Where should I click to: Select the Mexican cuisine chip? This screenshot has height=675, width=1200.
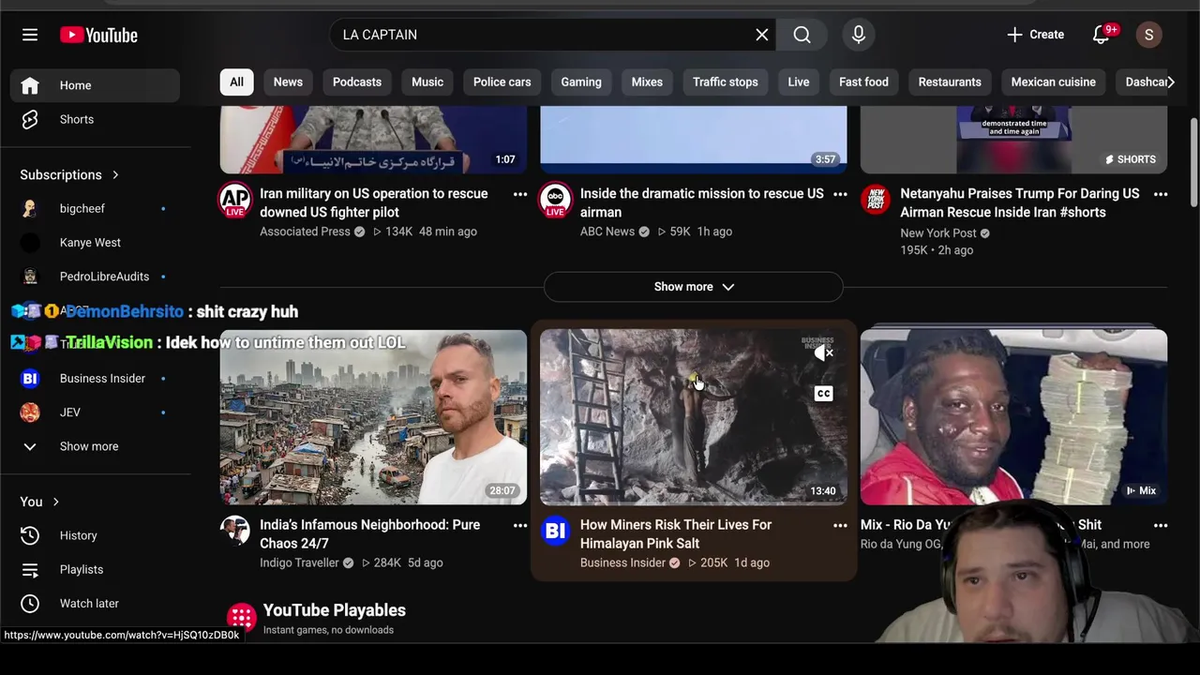click(x=1053, y=82)
